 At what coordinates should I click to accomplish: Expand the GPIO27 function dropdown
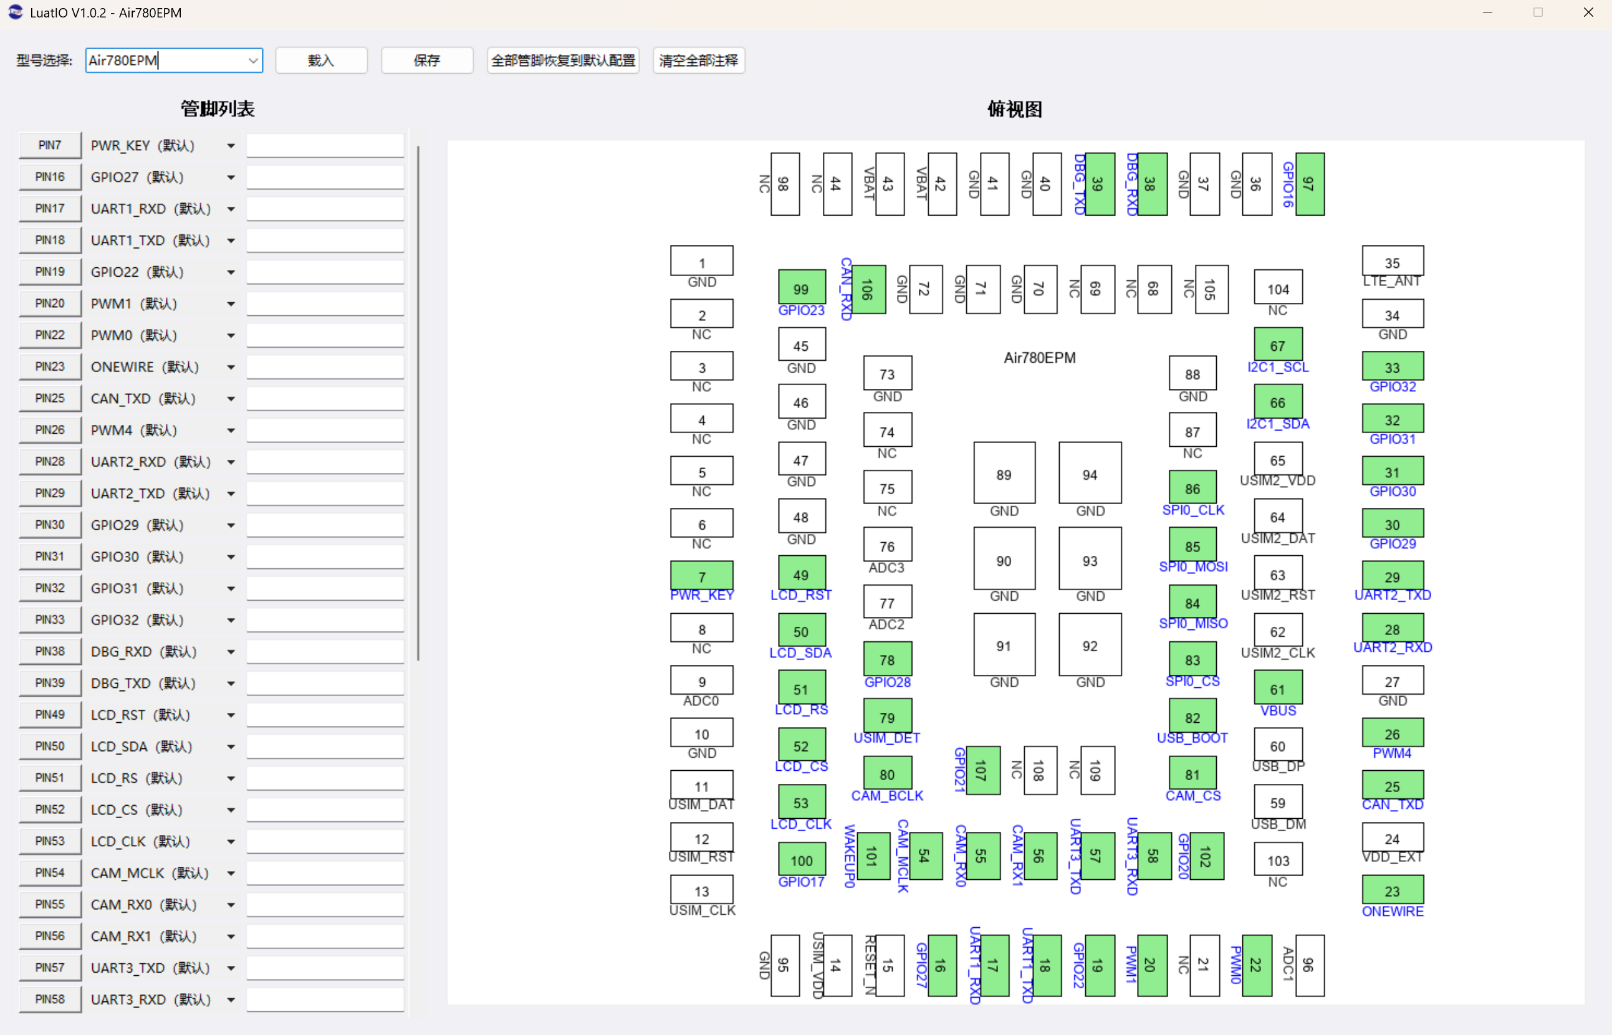coord(231,178)
